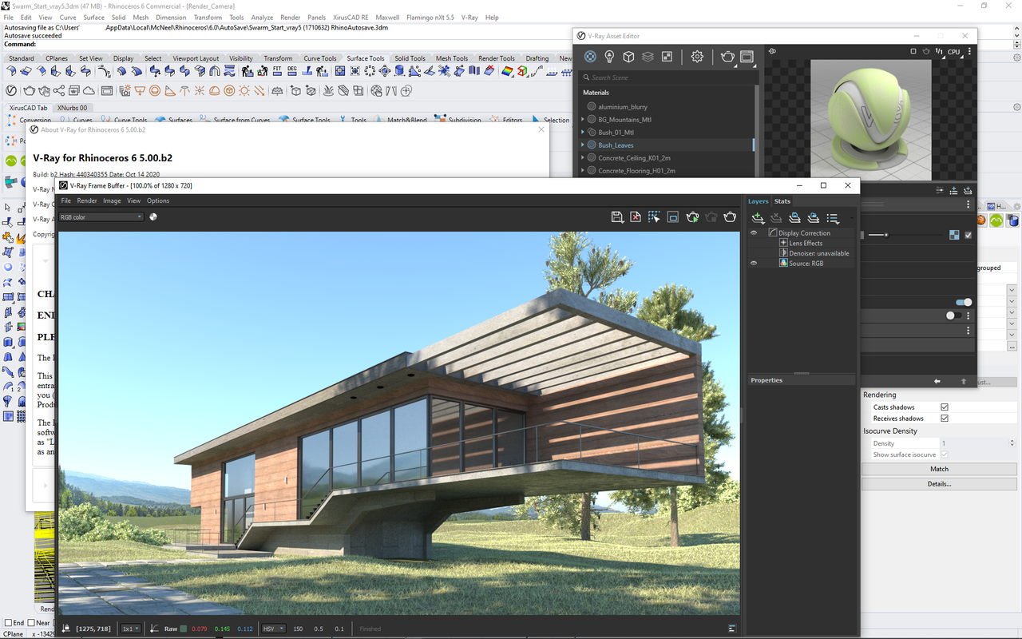The height and width of the screenshot is (639, 1022).
Task: Click the V-Ray cloud icon in toolbar
Action: click(89, 91)
